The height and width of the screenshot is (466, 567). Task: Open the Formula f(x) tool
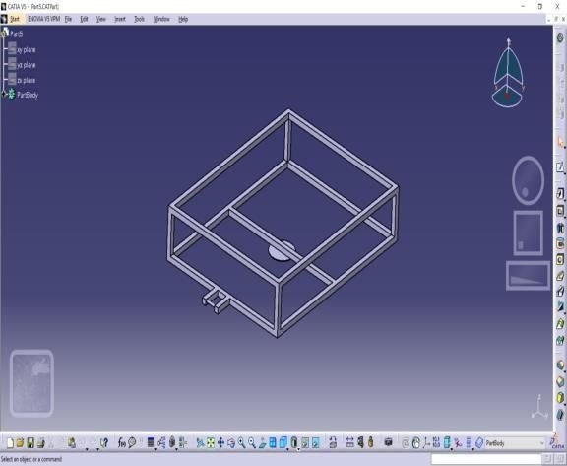122,442
